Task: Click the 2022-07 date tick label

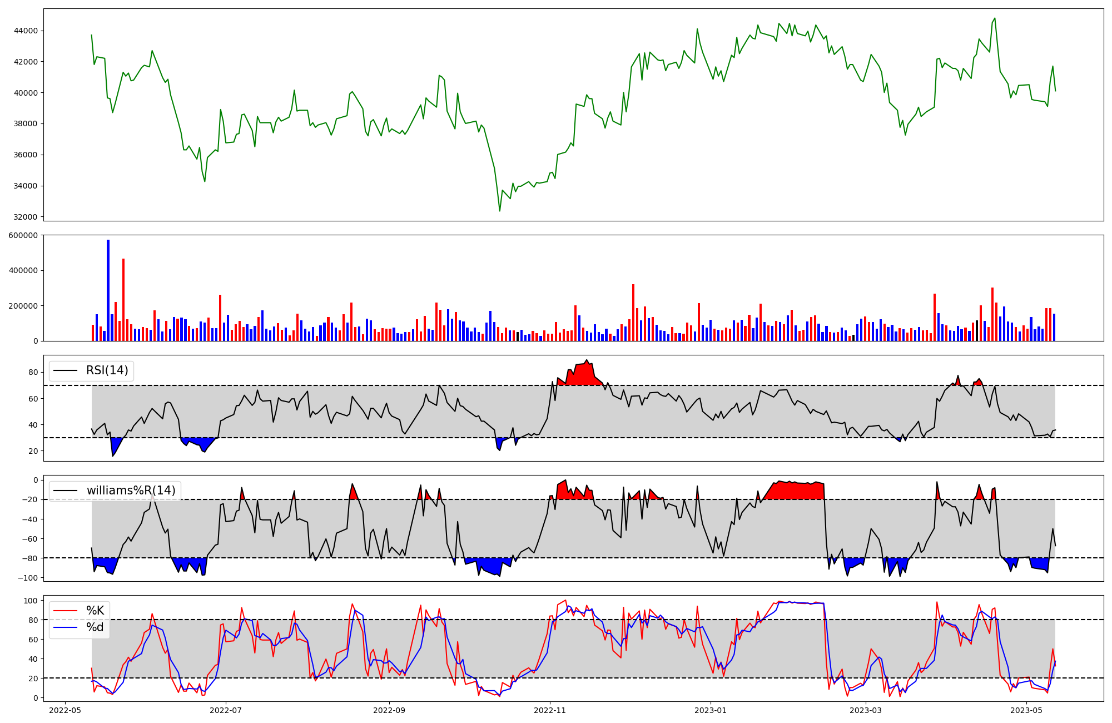Action: (226, 710)
